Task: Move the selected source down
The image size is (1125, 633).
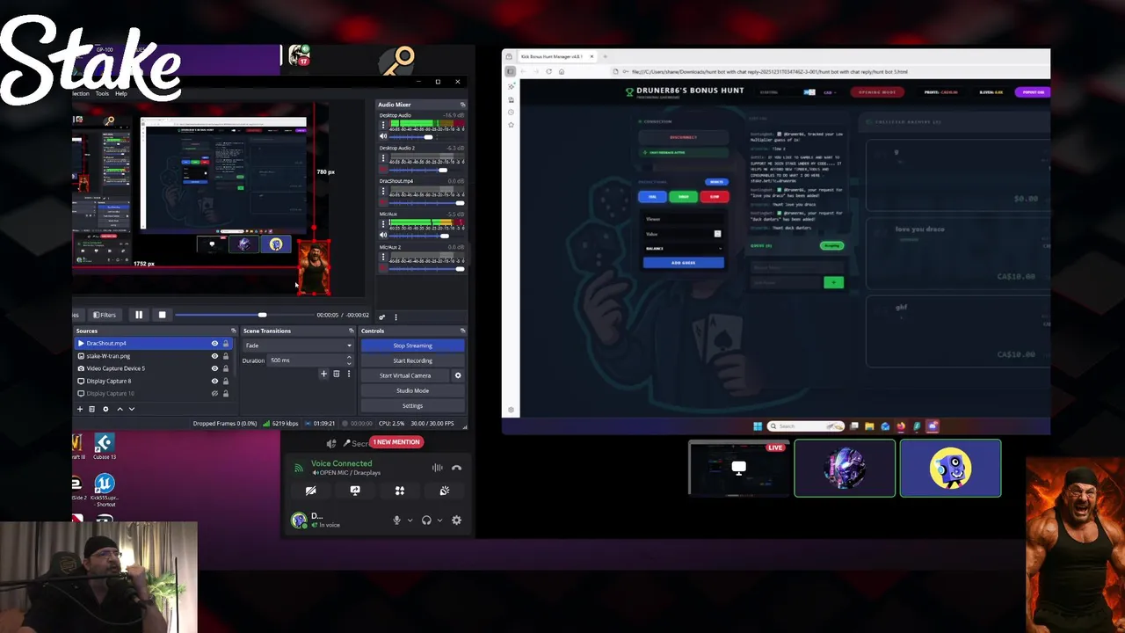Action: tap(132, 409)
